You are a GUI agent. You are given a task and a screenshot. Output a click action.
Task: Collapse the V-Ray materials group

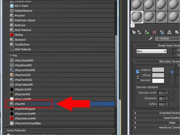[8, 55]
